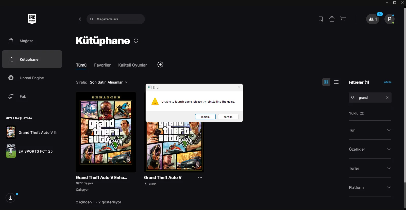406x210 pixels.
Task: Click the Yardım button in Error dialog
Action: click(x=228, y=117)
